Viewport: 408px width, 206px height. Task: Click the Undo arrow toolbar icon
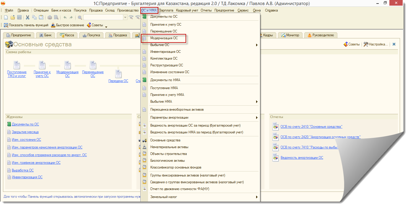[x=65, y=17]
